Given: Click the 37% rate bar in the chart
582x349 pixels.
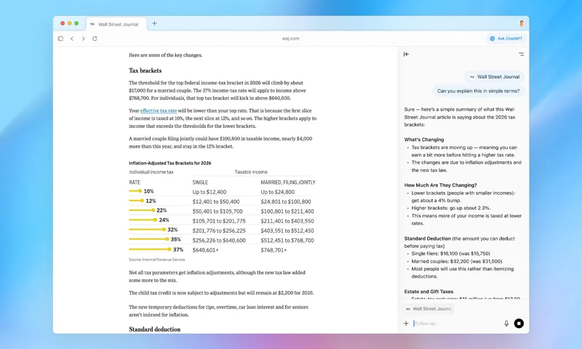Looking at the screenshot, I should point(150,250).
